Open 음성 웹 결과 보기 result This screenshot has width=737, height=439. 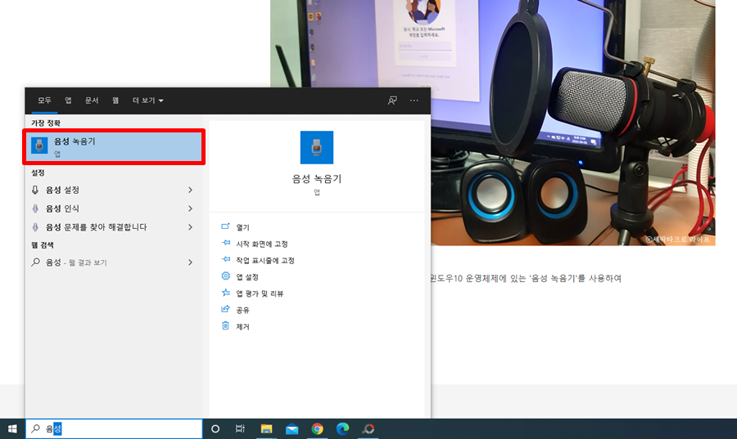[114, 262]
